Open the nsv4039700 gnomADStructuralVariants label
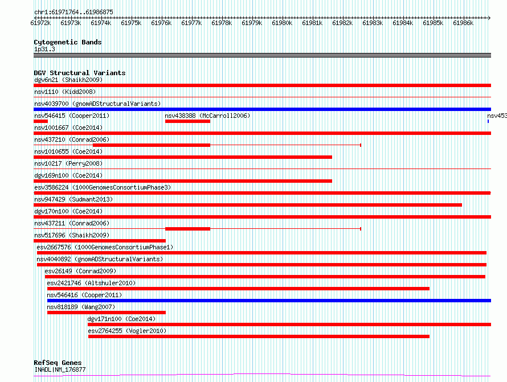 pyautogui.click(x=97, y=104)
